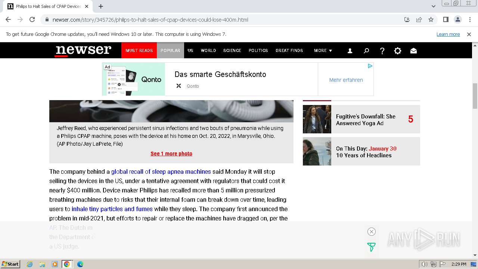Bookmark this tab with the star
This screenshot has width=478, height=269.
point(431,19)
